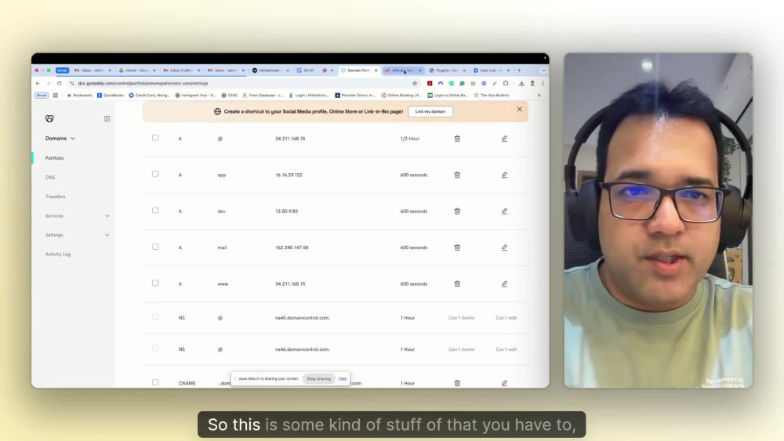
Task: Close the social media shortcut banner
Action: (520, 110)
